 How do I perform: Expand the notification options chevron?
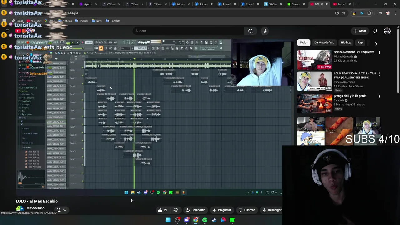point(65,210)
